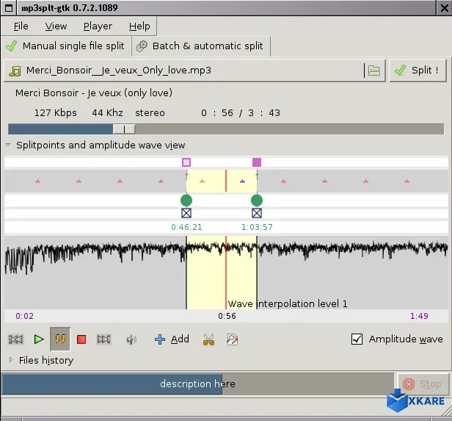Switch to Batch & automatic split tab
452x421 pixels.
pyautogui.click(x=201, y=46)
